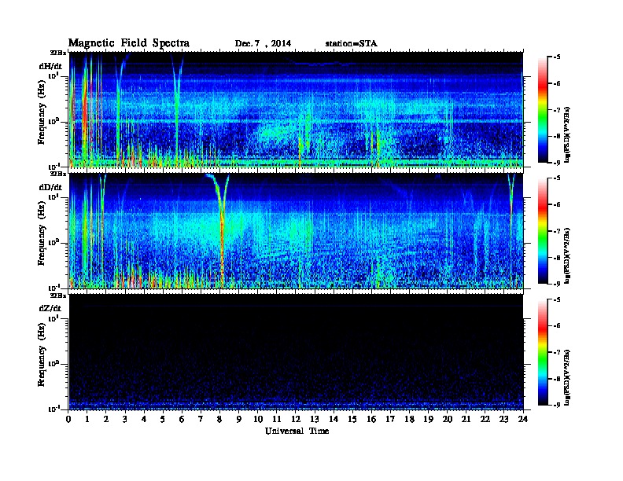
Task: Click the hour 14 tick label
Action: 334,419
